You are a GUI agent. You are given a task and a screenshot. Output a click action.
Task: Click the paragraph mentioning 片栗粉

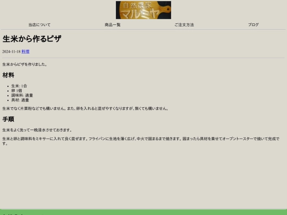(85, 109)
